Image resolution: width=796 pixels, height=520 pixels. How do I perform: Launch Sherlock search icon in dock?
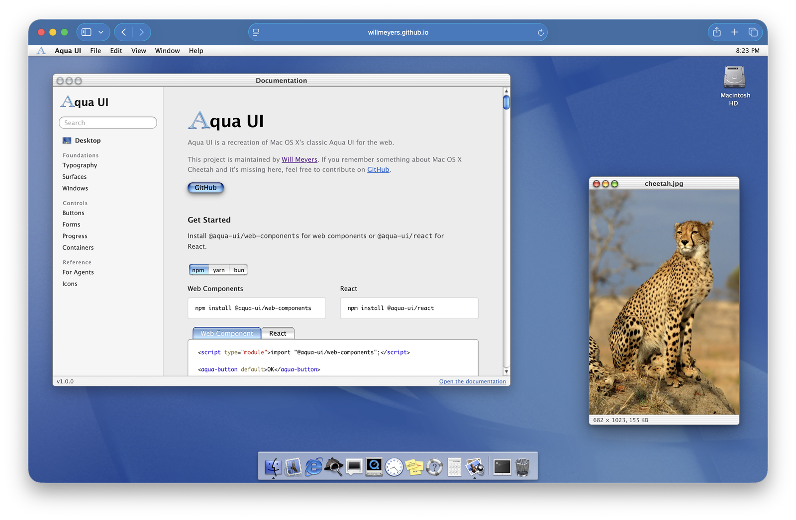pyautogui.click(x=333, y=467)
